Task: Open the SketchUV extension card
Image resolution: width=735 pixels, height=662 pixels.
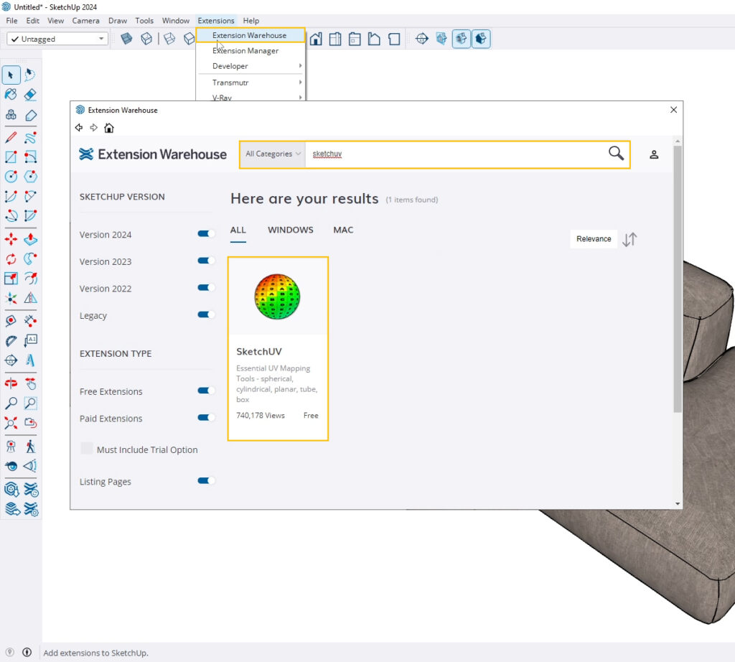Action: 278,348
